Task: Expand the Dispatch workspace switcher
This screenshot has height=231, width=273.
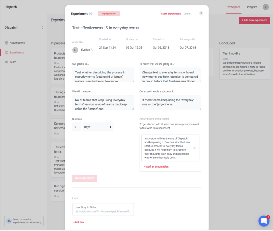Action: tap(42, 28)
